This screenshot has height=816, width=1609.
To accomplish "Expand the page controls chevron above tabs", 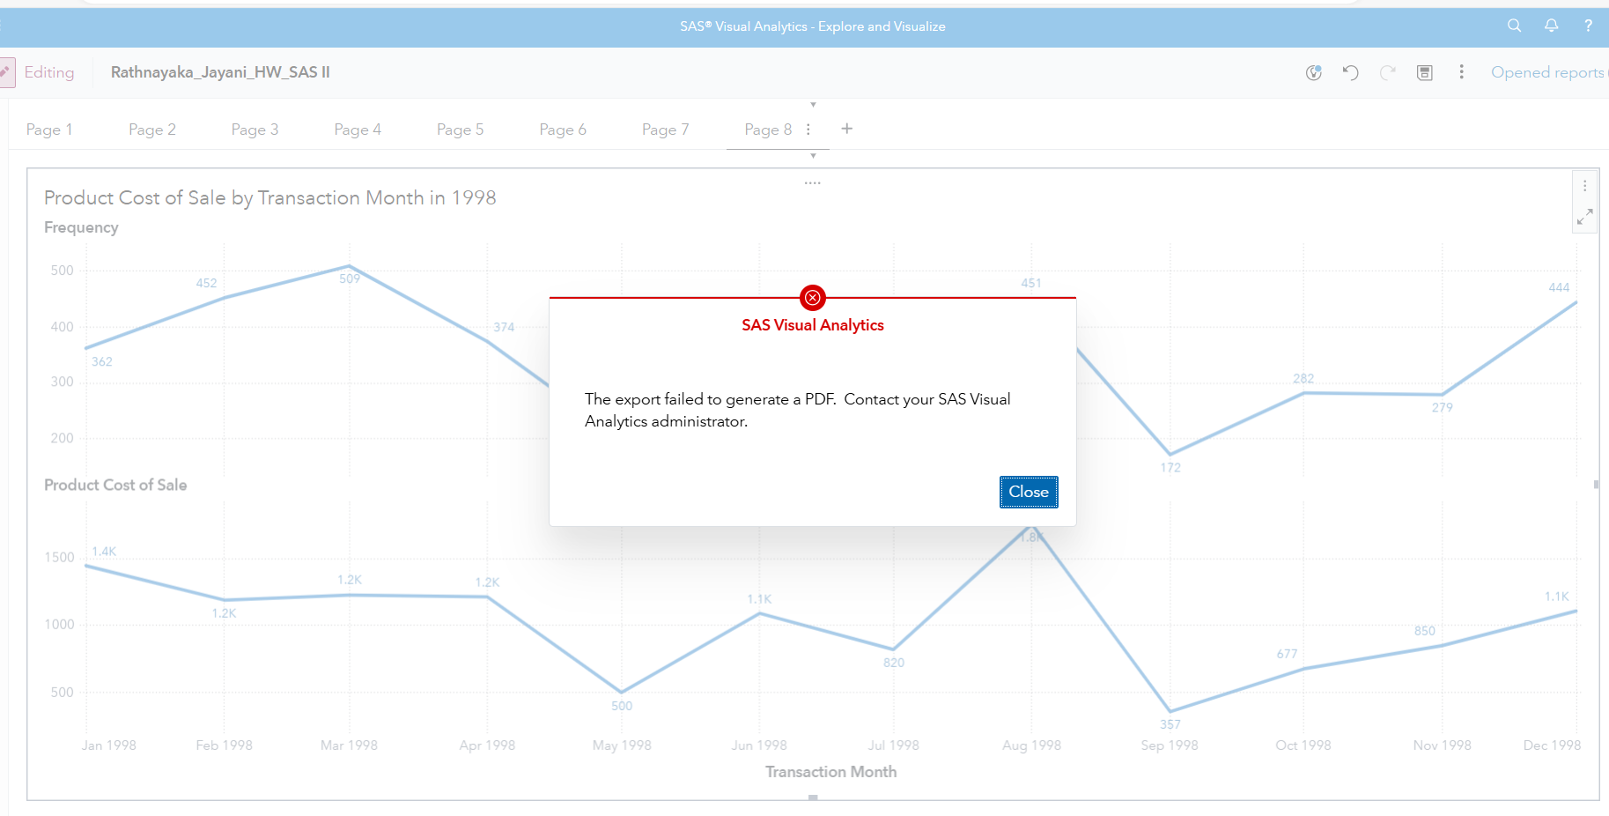I will tap(812, 103).
